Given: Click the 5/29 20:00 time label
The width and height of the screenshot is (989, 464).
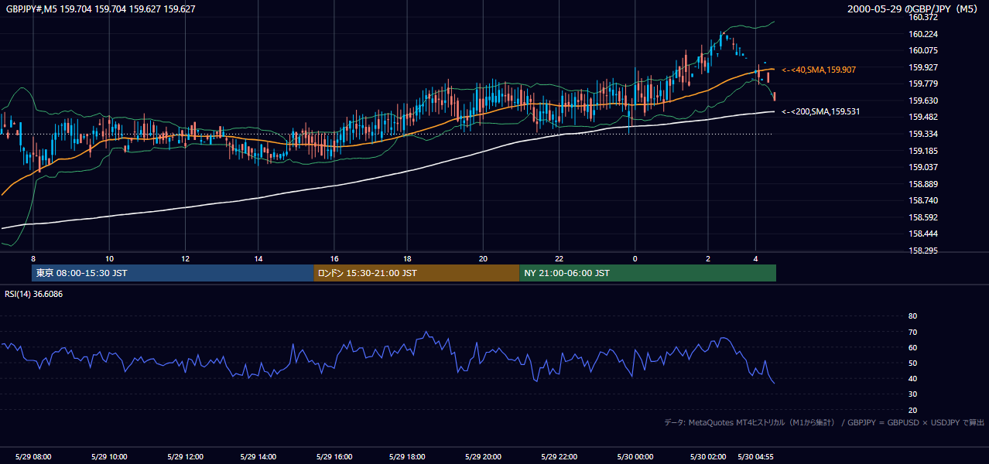Looking at the screenshot, I should click(x=483, y=456).
